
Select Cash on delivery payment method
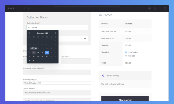point(103,75)
